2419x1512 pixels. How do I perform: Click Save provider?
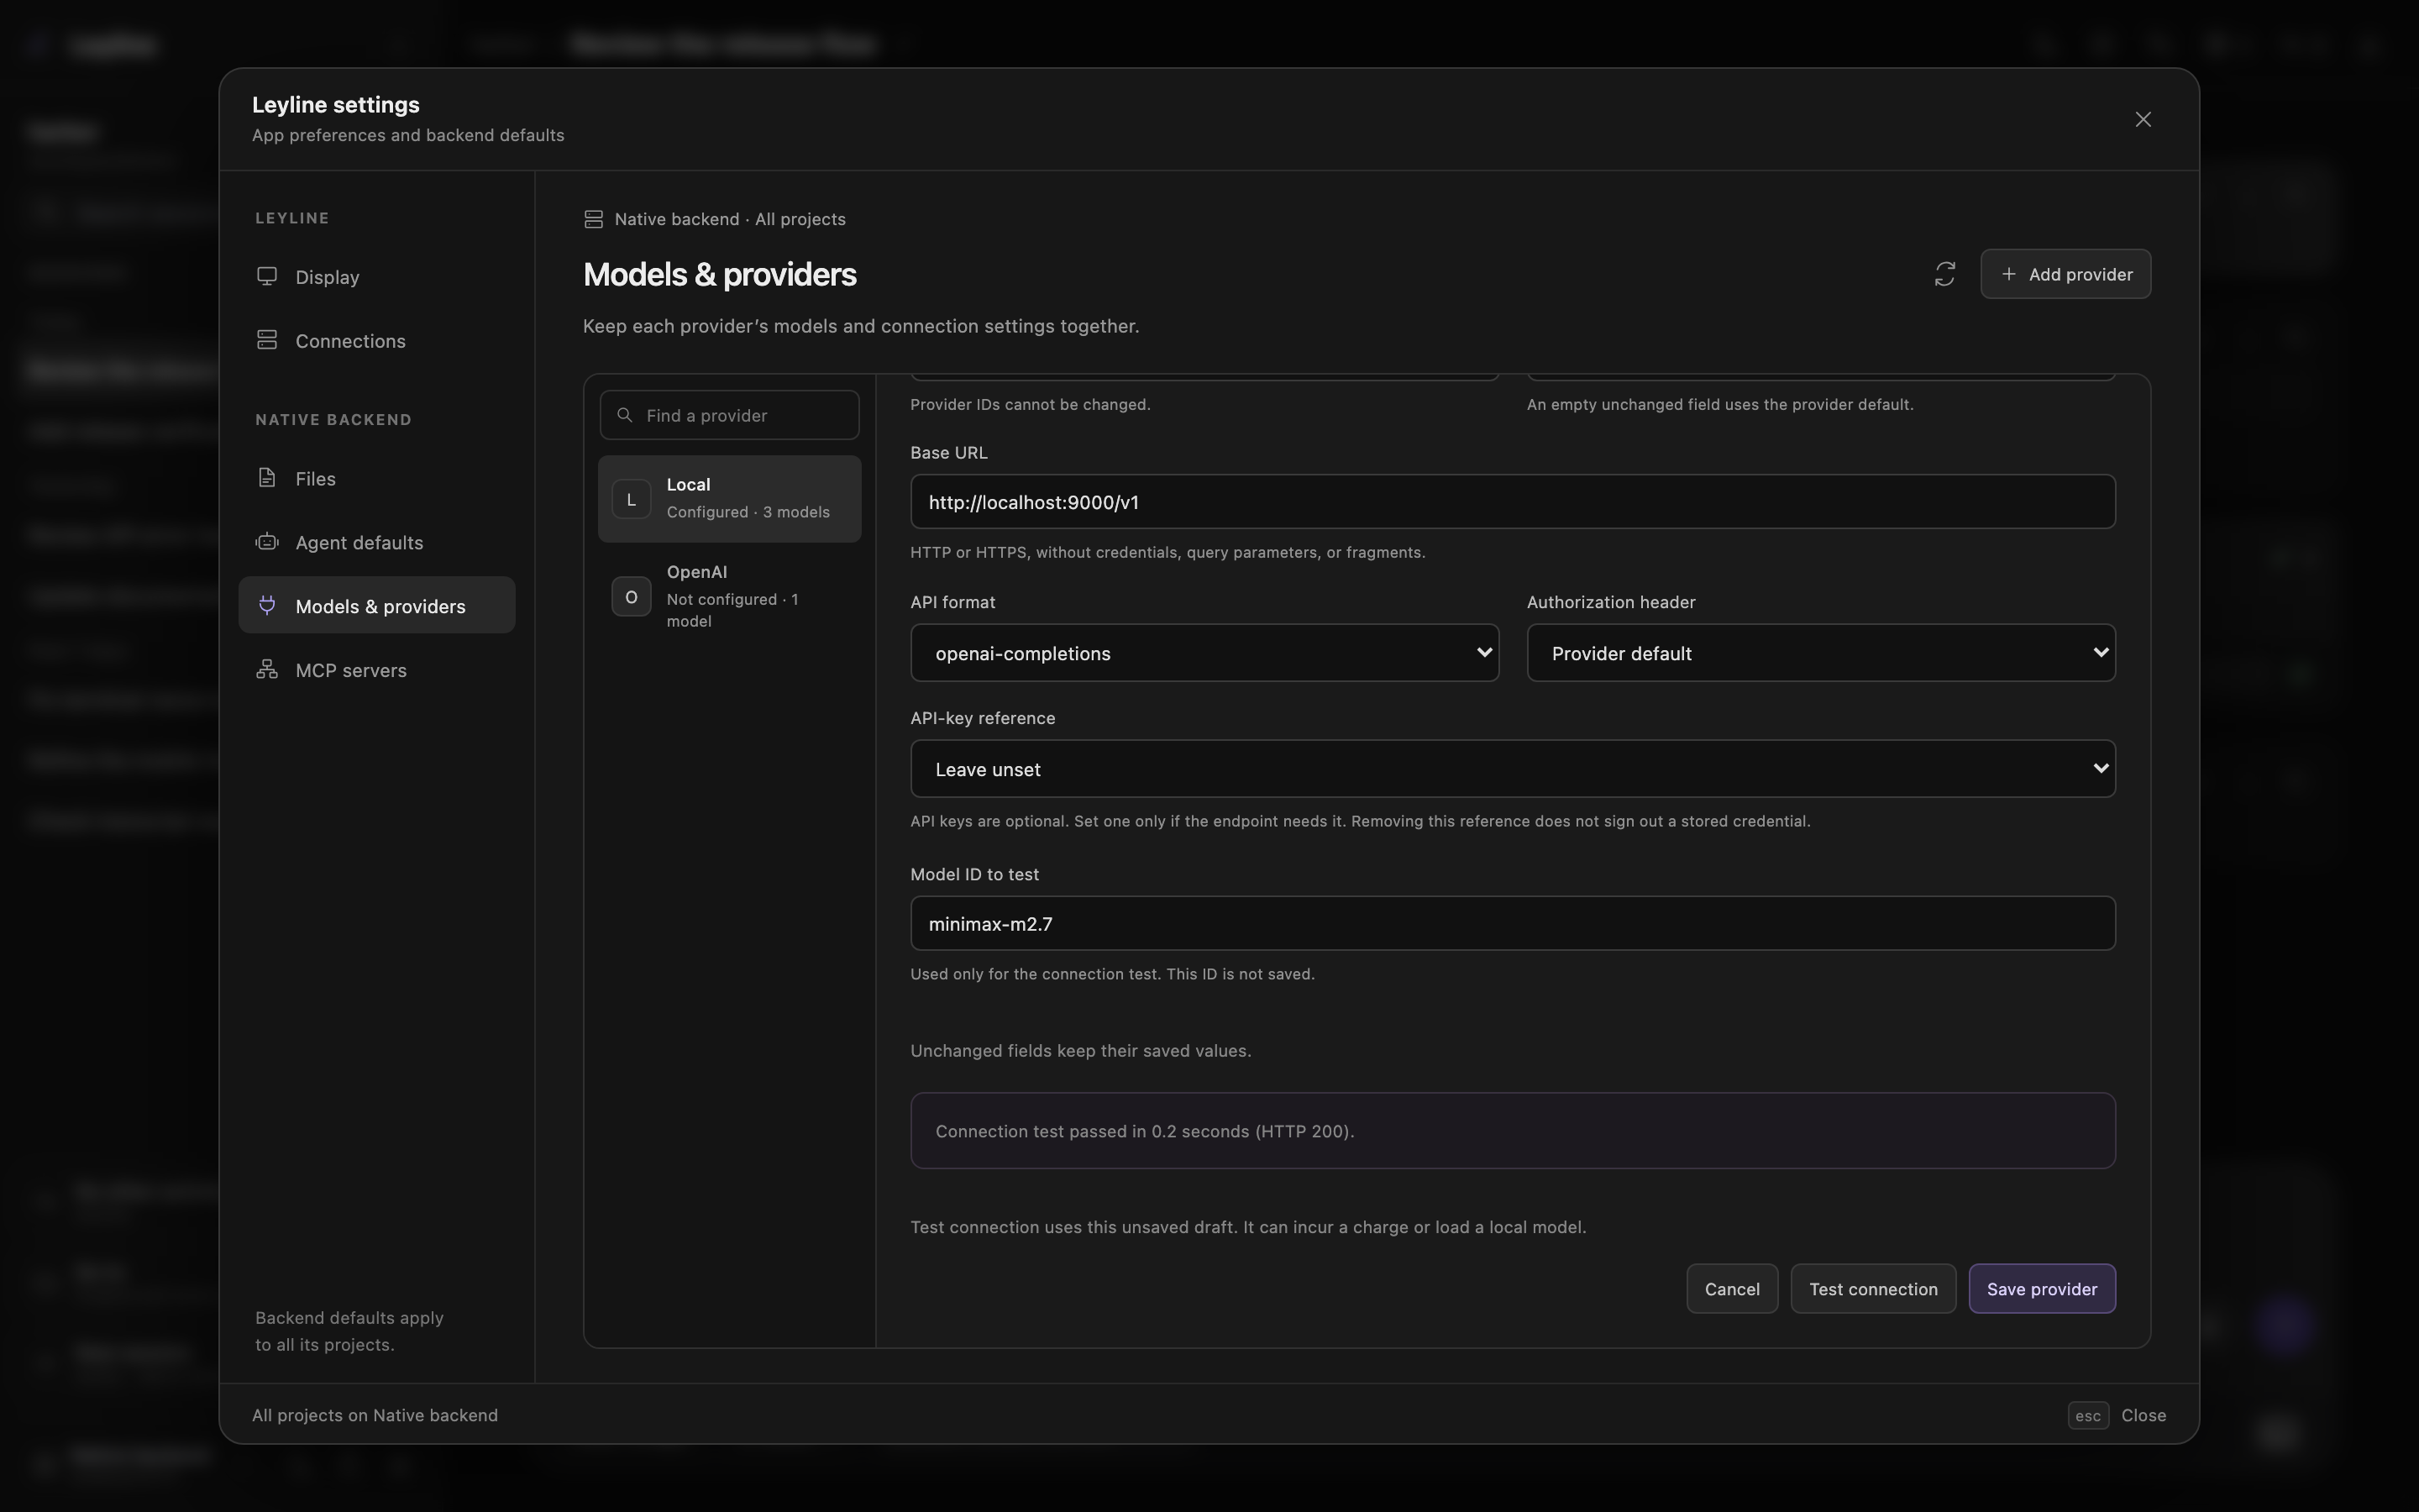2041,1289
